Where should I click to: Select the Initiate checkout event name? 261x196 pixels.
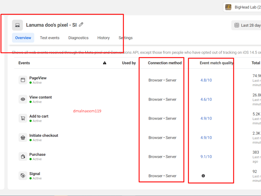44,135
